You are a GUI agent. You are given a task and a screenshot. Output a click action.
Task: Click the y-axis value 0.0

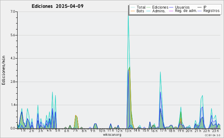click(13, 128)
